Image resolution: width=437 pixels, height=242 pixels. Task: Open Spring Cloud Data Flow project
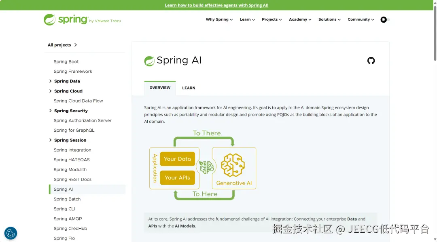pos(78,101)
